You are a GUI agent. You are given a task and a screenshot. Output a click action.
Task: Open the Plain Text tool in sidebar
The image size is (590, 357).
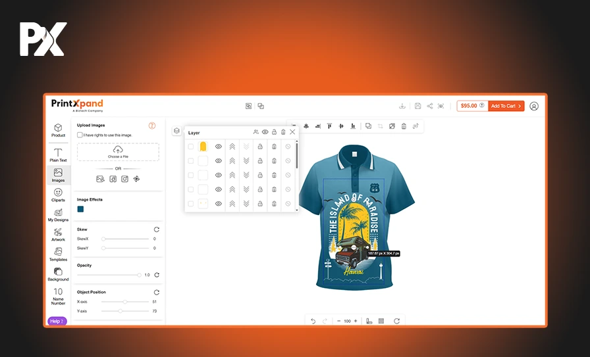click(x=58, y=155)
